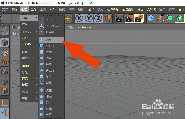The width and height of the screenshot is (185, 119).
Task: Choose 角锥 pyramid from the submenu
Action: pyautogui.click(x=51, y=109)
